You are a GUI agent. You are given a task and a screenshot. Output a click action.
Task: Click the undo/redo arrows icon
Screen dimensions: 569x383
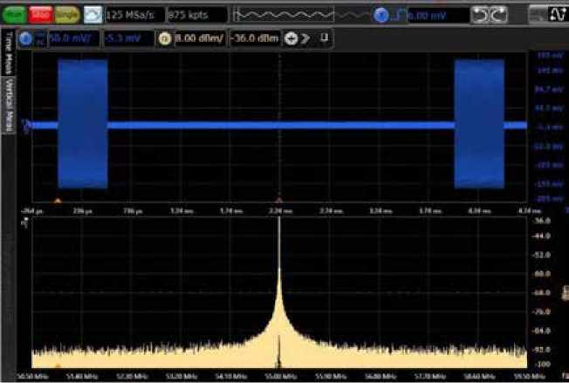[x=488, y=15]
